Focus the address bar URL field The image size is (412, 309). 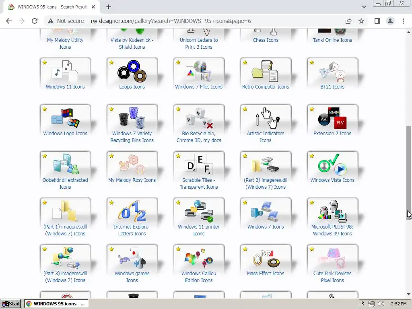[171, 21]
